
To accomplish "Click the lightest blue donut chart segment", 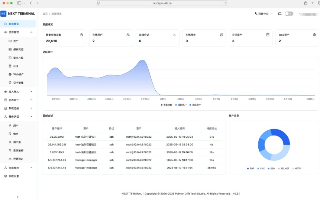I will coord(282,153).
